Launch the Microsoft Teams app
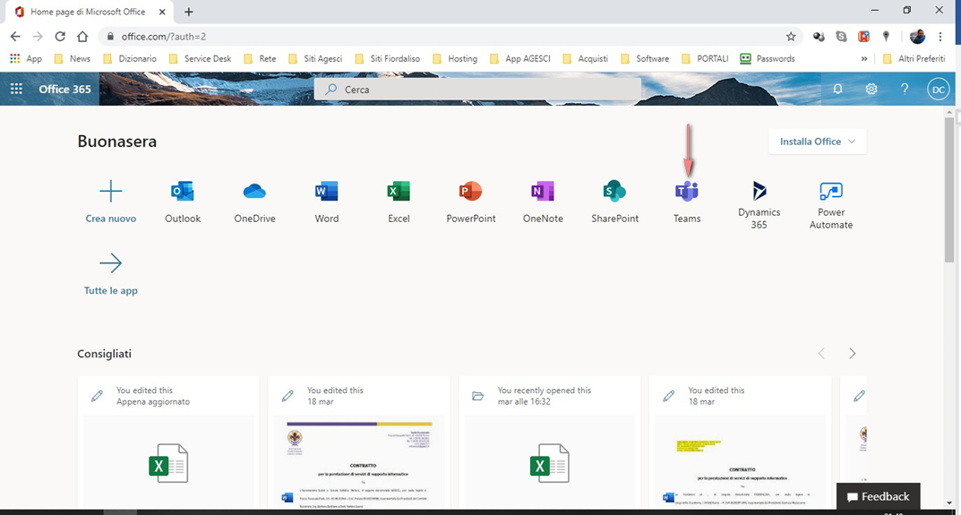961x515 pixels. coord(686,202)
